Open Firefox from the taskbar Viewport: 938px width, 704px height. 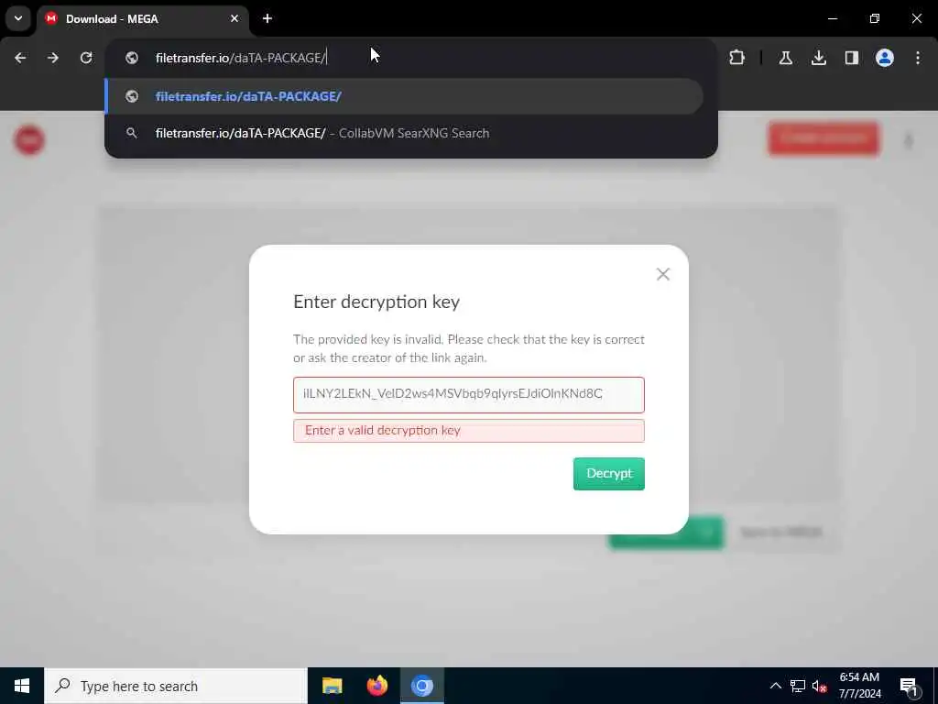pos(376,686)
